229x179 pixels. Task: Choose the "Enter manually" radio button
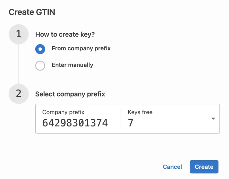click(x=40, y=66)
